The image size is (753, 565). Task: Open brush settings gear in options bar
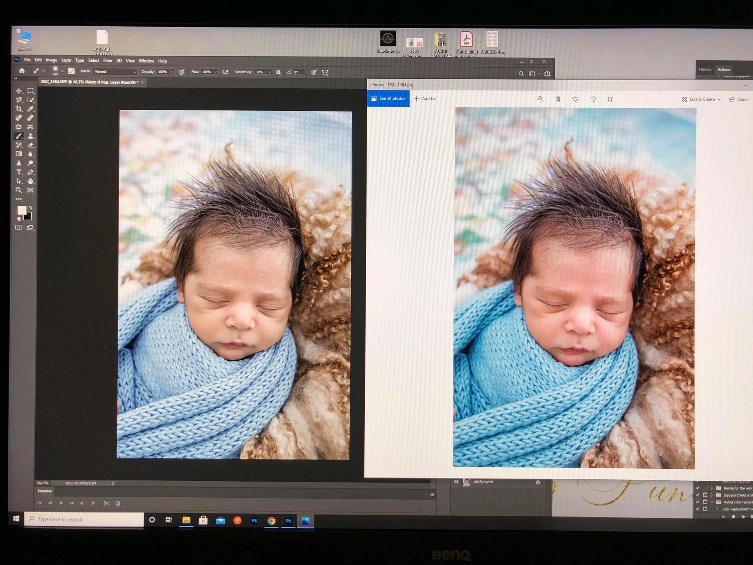[278, 72]
